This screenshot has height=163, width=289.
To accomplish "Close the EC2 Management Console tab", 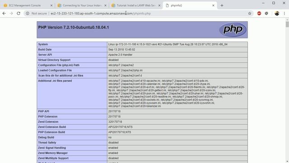I will (51, 5).
